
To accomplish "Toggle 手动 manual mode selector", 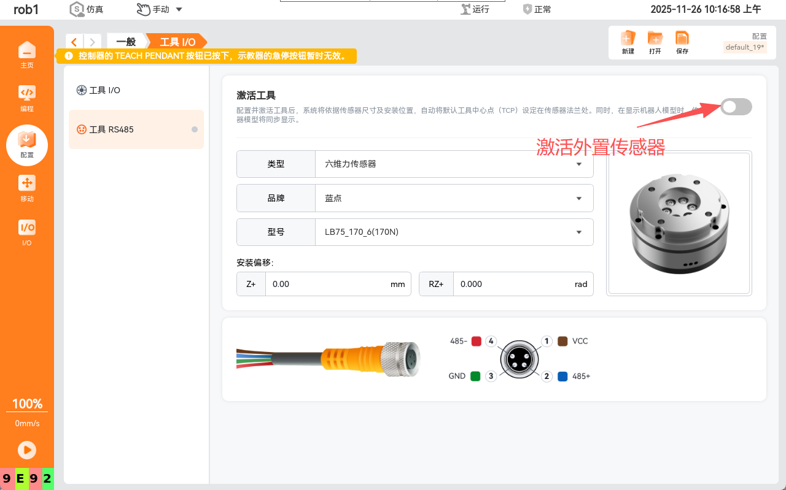I will pyautogui.click(x=159, y=9).
